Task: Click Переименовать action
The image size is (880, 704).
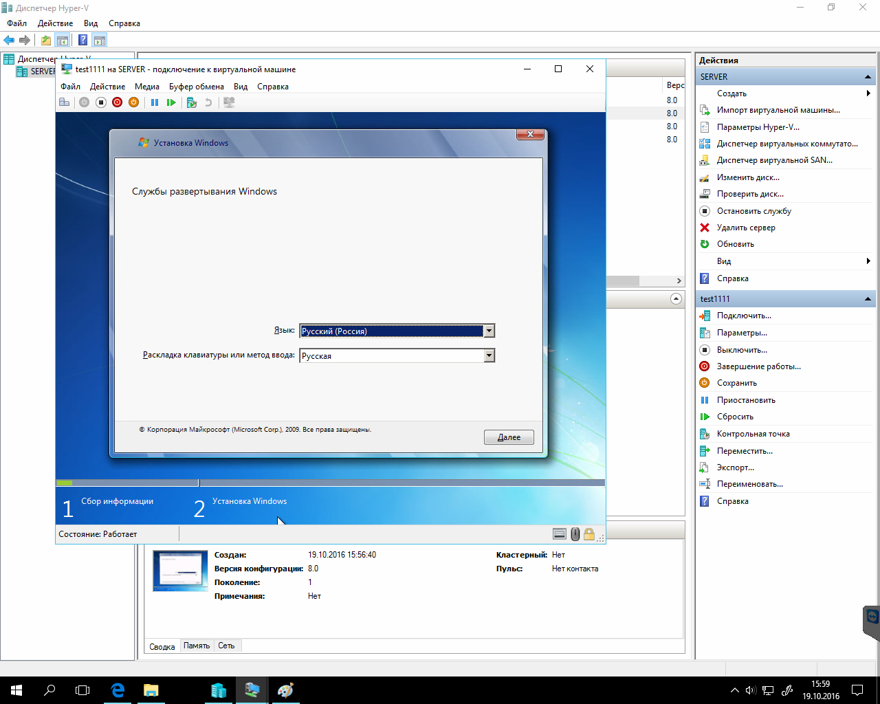Action: [x=749, y=484]
